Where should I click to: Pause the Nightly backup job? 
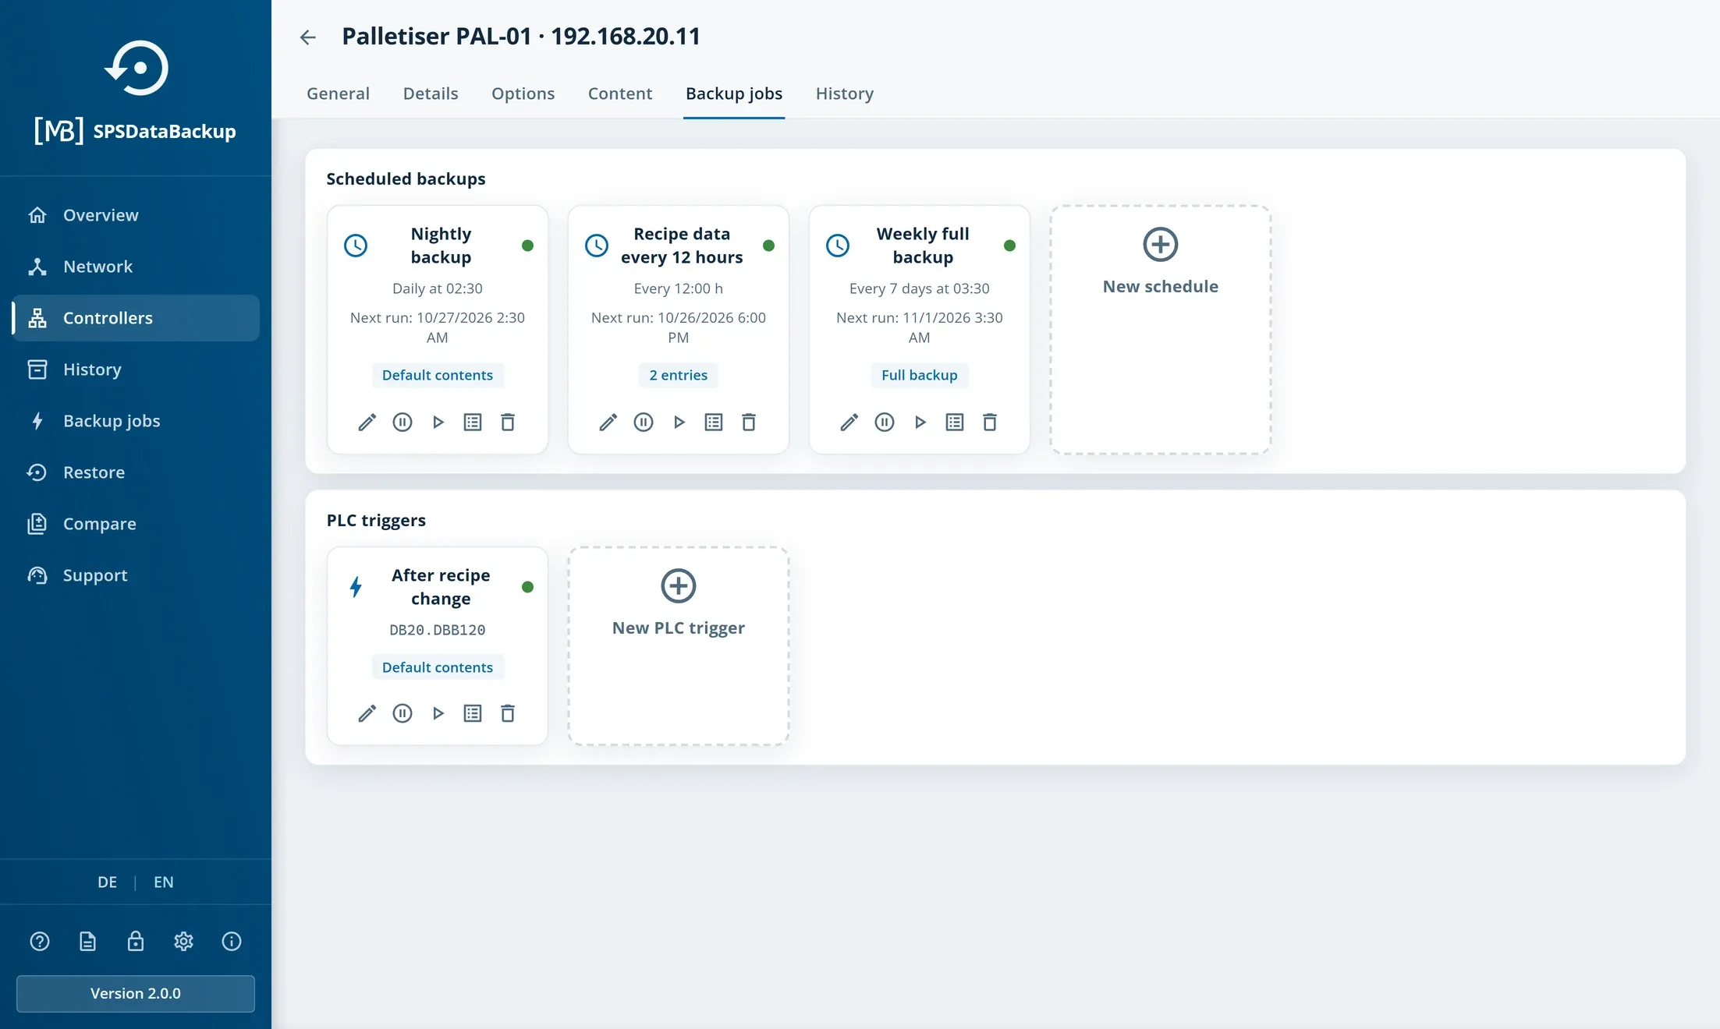click(403, 423)
